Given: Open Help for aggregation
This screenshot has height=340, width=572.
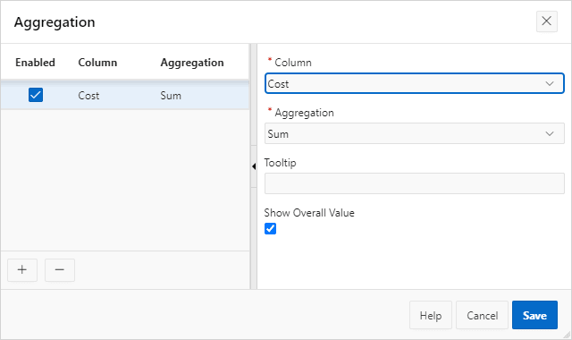Looking at the screenshot, I should point(431,315).
